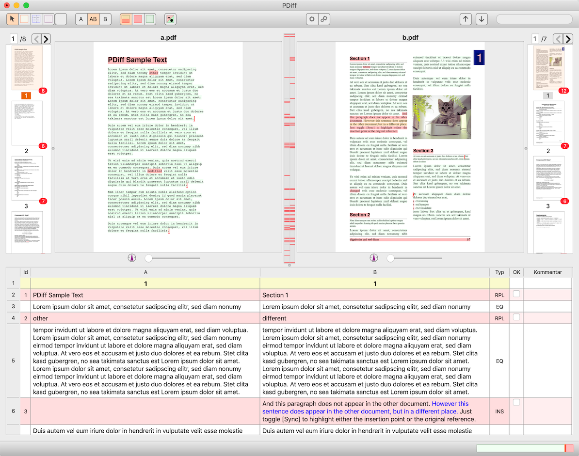Image resolution: width=579 pixels, height=456 pixels.
Task: Toggle the split orange/red layout view
Action: pyautogui.click(x=126, y=19)
